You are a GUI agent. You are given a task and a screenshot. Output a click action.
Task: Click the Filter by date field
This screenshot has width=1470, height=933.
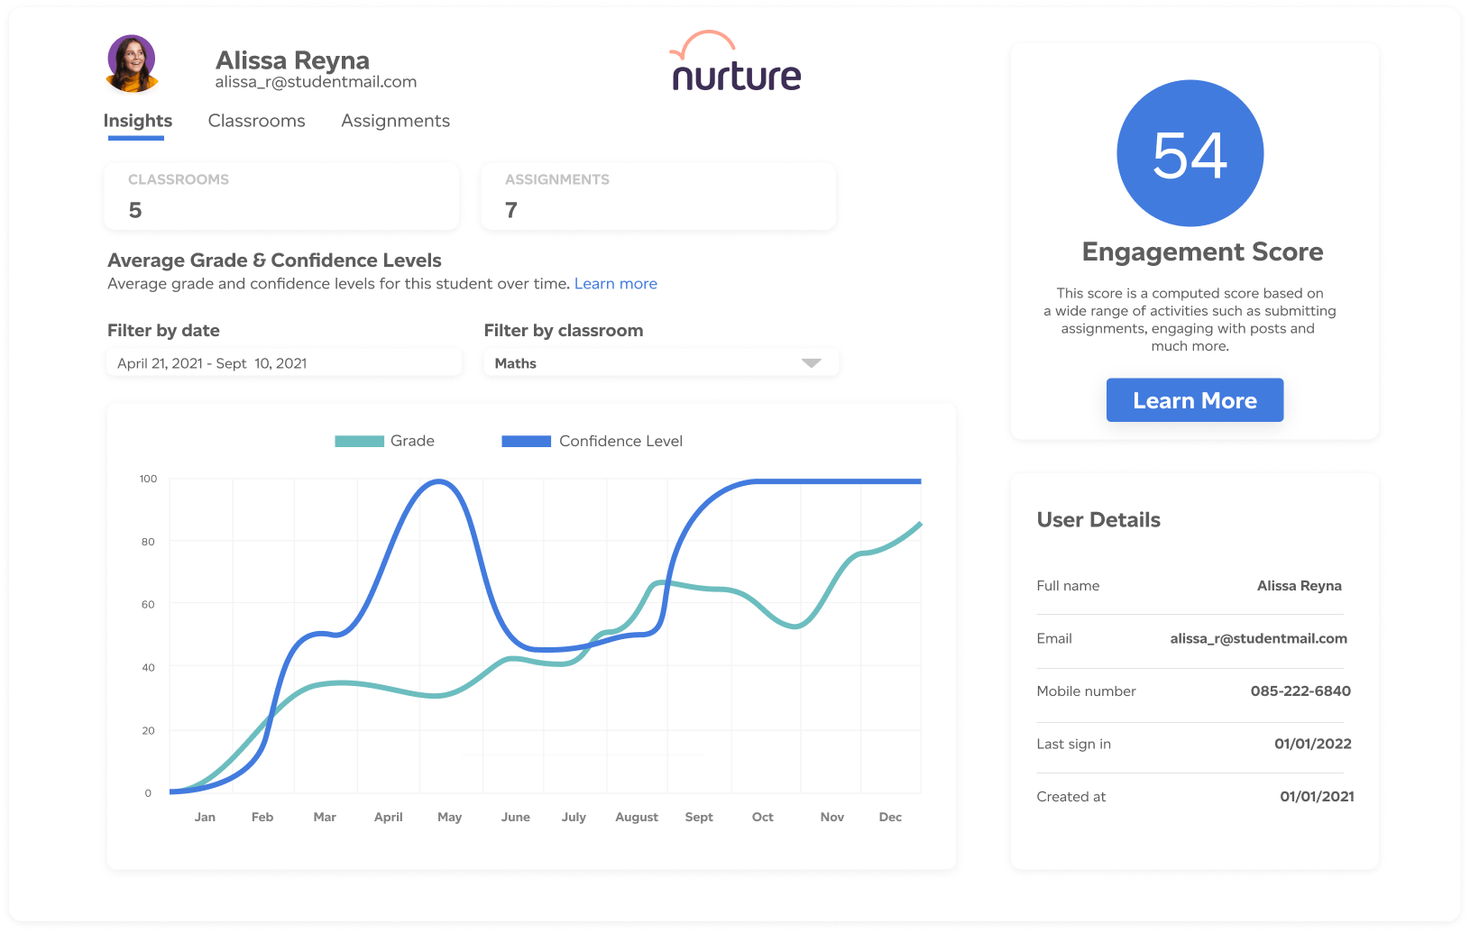[x=284, y=363]
